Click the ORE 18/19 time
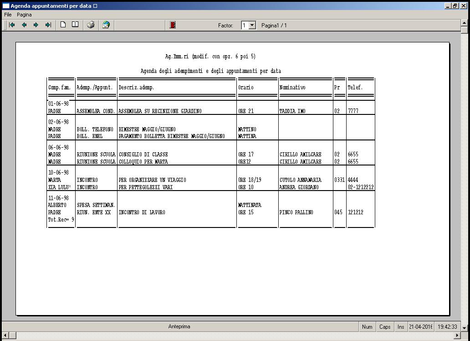This screenshot has height=341, width=470. point(250,180)
